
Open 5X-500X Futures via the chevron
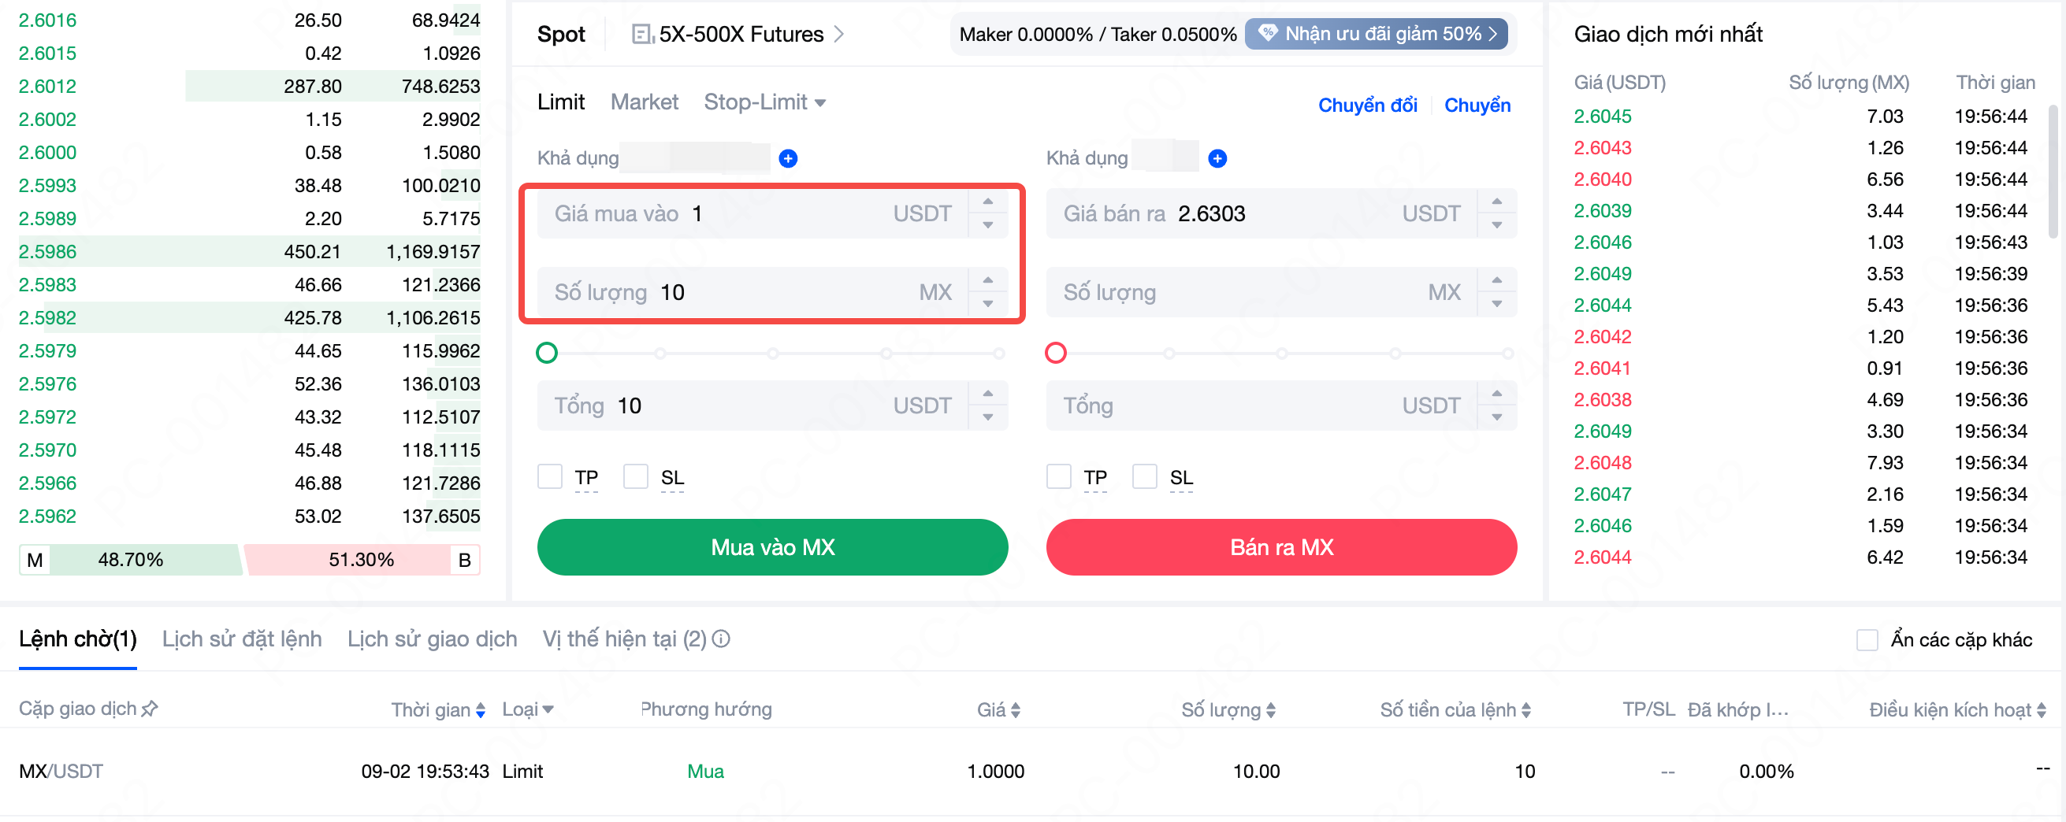pyautogui.click(x=839, y=35)
